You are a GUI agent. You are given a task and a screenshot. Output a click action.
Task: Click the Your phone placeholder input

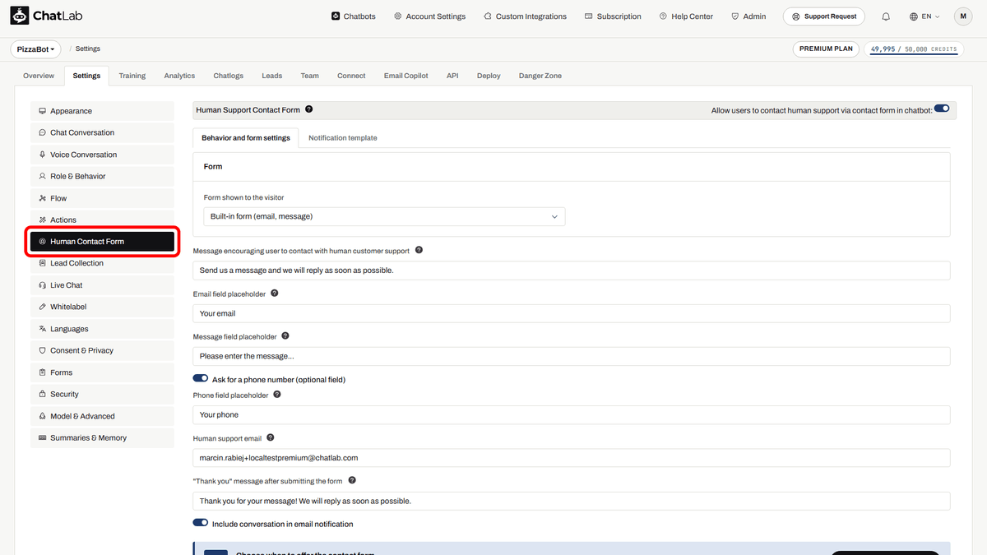coord(572,415)
